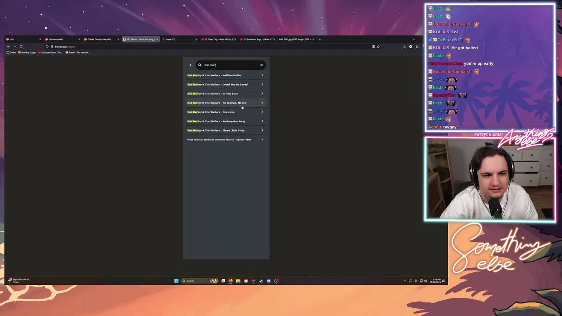
Task: Click the back arrow in Bandle search
Action: pos(191,65)
